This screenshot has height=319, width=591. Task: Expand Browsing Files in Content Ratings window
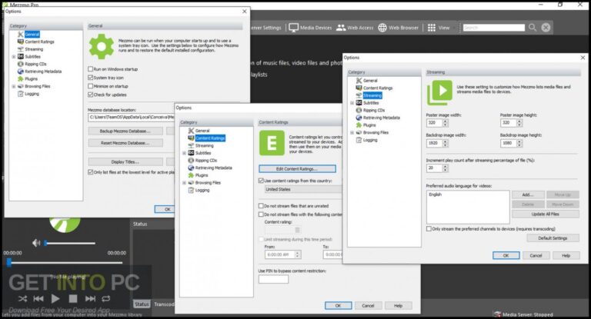[185, 183]
